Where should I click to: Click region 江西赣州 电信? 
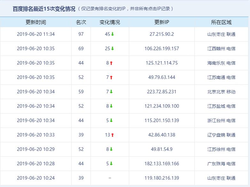coord(221,49)
